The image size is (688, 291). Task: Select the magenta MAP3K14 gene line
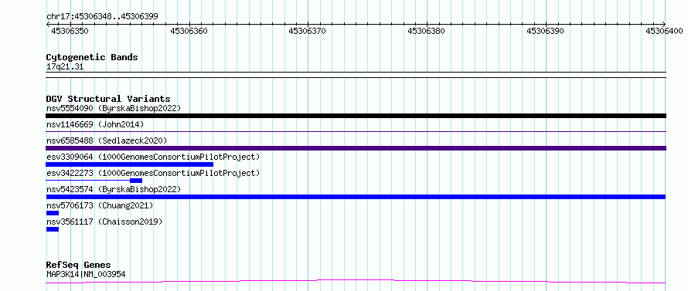(x=356, y=282)
